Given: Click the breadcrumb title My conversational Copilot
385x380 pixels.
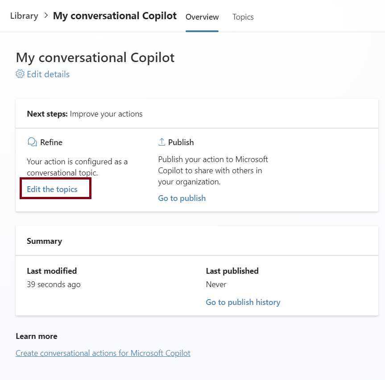Looking at the screenshot, I should [x=115, y=16].
